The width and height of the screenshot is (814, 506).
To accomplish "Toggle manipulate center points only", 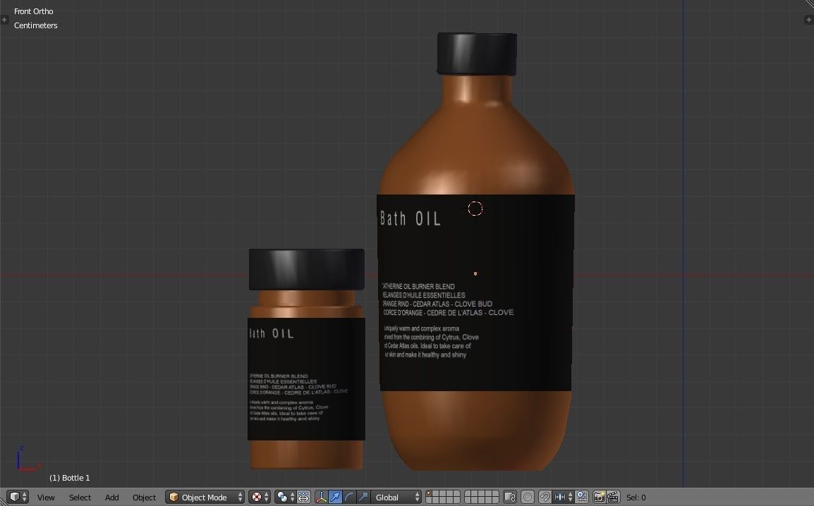I will 304,497.
